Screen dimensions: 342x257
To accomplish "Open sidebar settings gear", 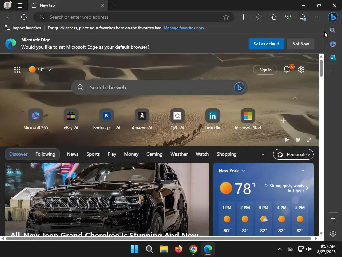I will pyautogui.click(x=333, y=234).
